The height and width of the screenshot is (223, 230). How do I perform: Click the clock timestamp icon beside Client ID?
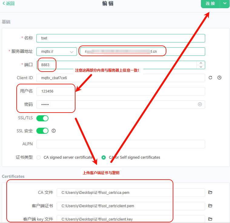[219, 78]
